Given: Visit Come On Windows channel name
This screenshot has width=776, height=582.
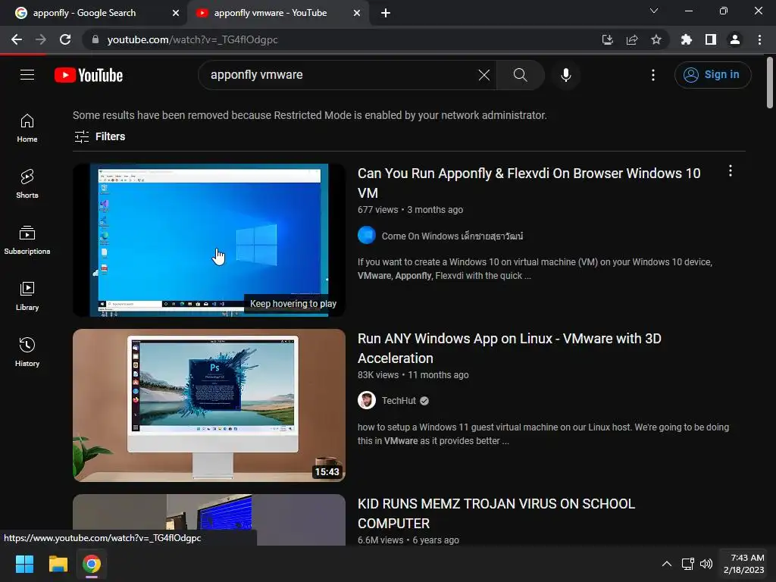Looking at the screenshot, I should pyautogui.click(x=452, y=236).
